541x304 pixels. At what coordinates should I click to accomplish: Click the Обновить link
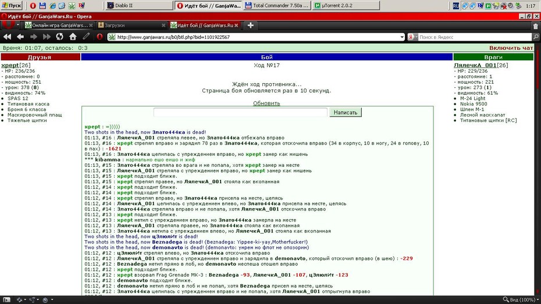pos(266,103)
